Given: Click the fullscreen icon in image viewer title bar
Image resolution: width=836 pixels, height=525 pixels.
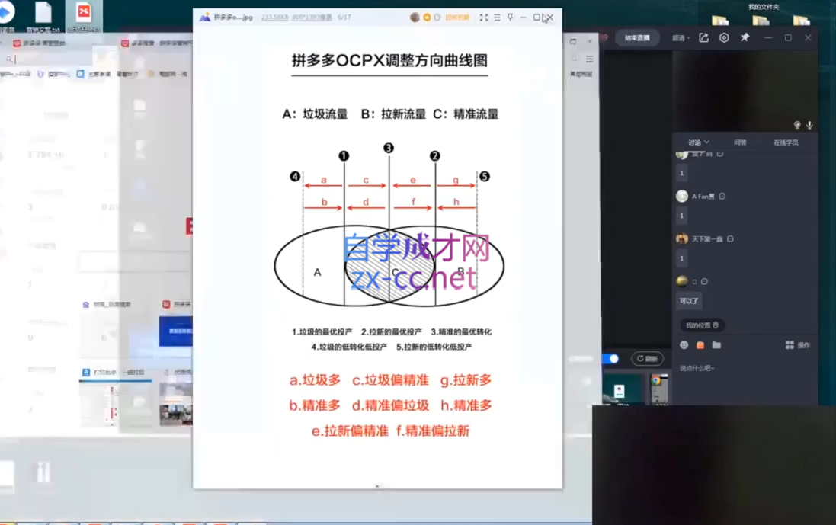Looking at the screenshot, I should click(484, 18).
